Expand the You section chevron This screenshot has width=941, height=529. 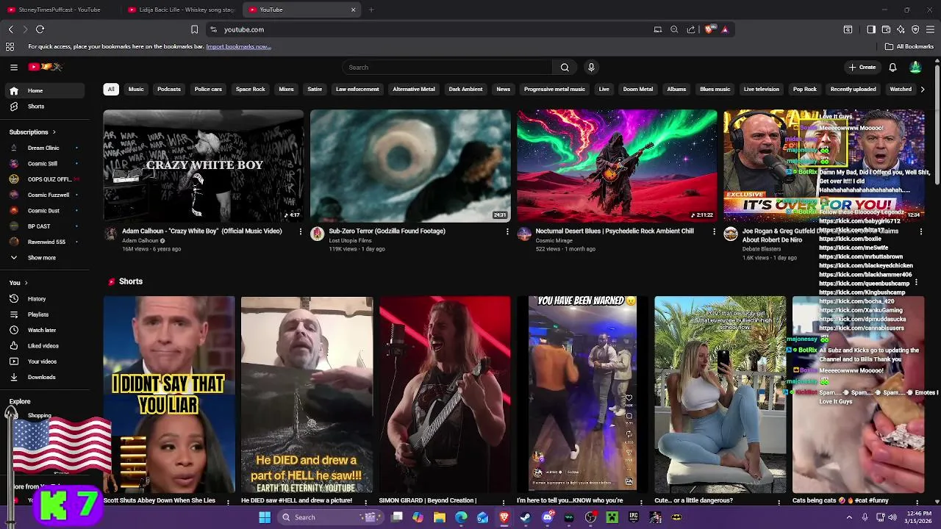point(26,283)
